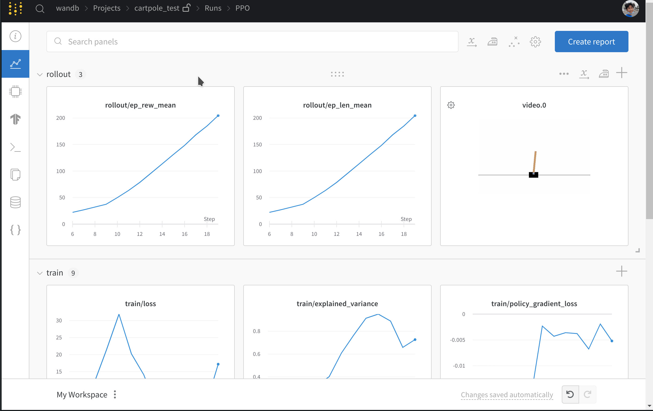Open the Artifacts database icon
The image size is (653, 411).
click(15, 202)
